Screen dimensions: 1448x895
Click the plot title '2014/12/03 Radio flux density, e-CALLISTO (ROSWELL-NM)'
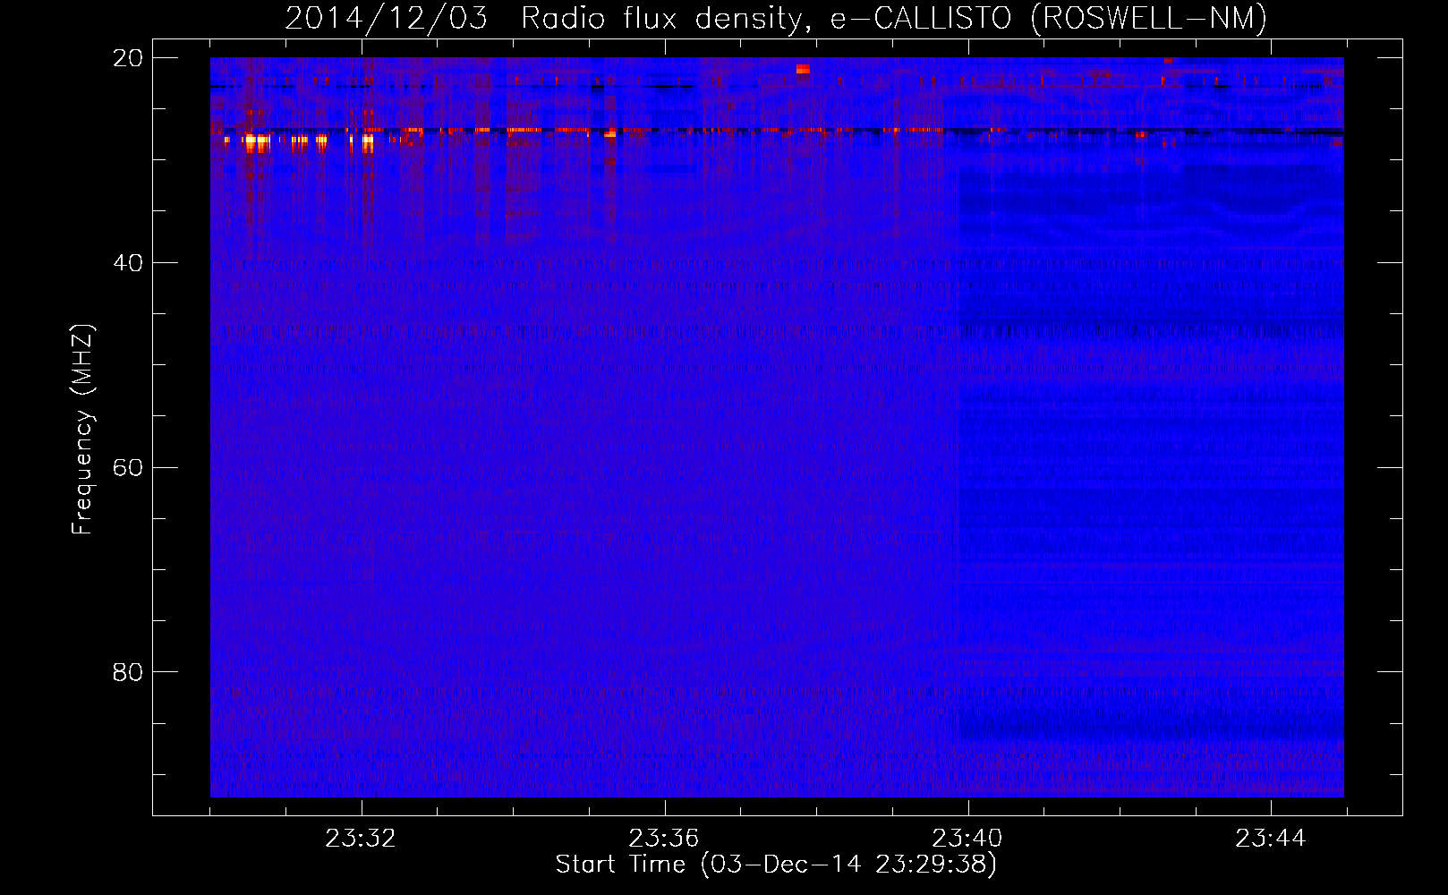coord(776,18)
